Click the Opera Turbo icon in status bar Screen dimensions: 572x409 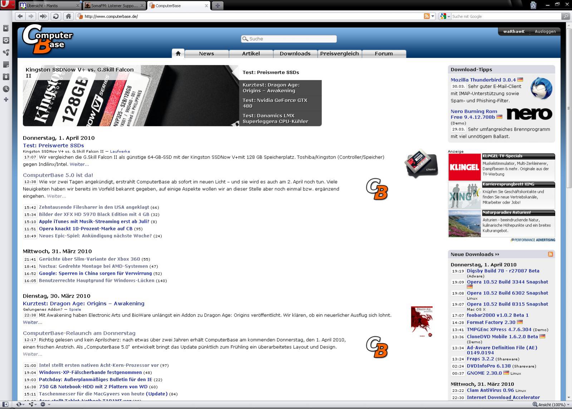coord(43,404)
